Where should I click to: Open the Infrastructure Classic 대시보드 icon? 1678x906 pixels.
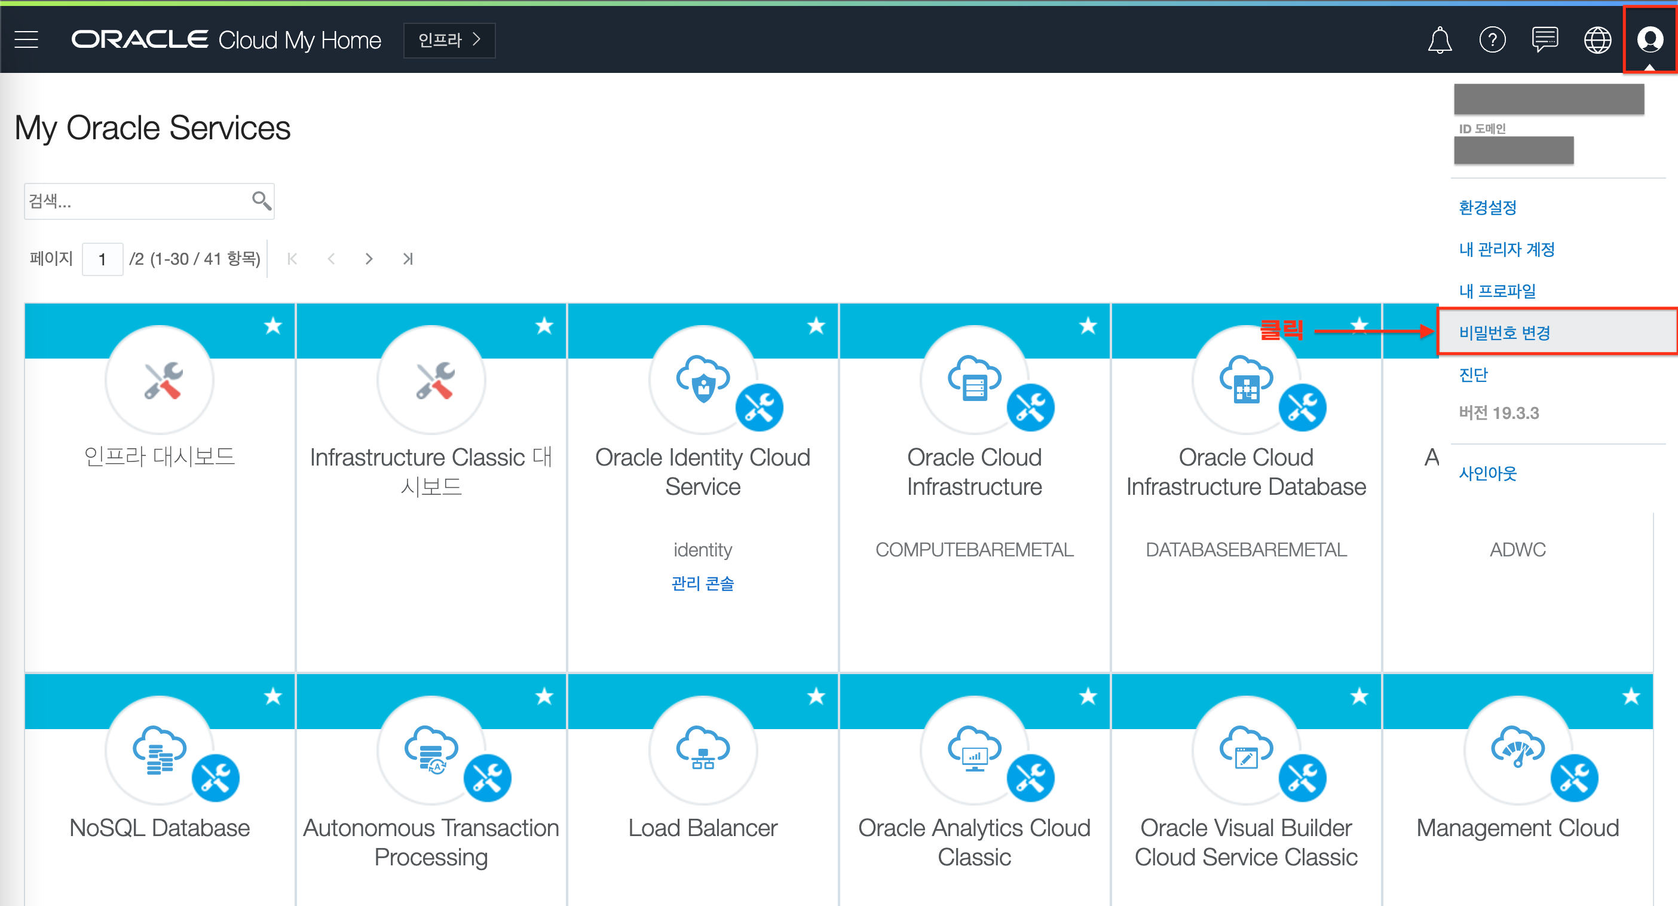point(431,379)
